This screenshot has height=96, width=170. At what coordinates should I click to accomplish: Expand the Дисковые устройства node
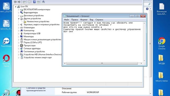point(19,15)
